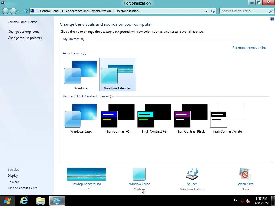The image size is (275, 206).
Task: Click the muted volume tray icon
Action: pyautogui.click(x=248, y=201)
